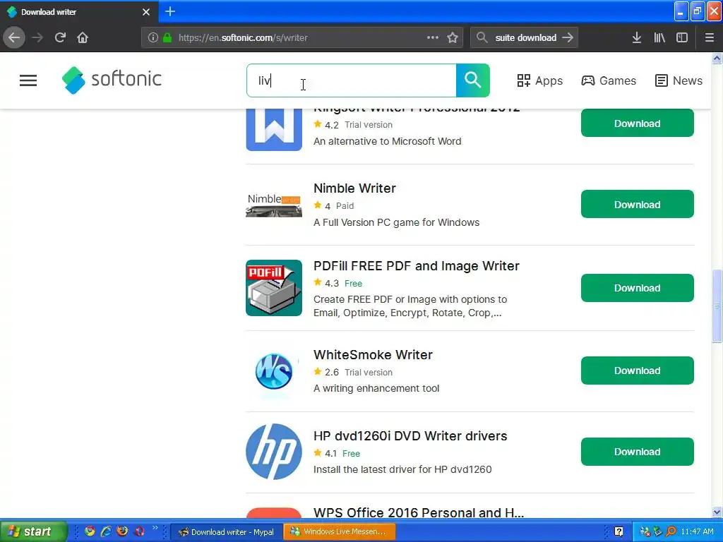Go to Games section
Screen dimensions: 723x542
point(609,80)
